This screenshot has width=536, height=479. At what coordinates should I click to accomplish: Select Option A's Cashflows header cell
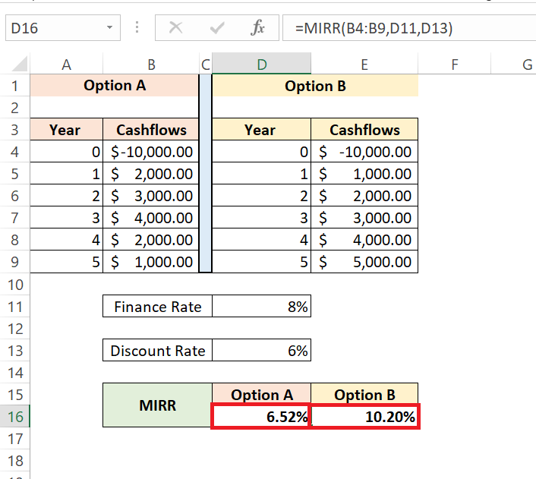151,129
